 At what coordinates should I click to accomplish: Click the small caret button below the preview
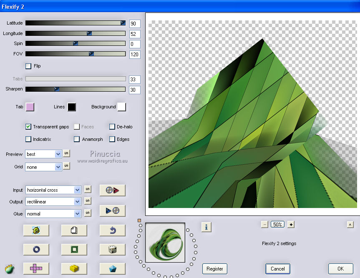tap(350, 225)
